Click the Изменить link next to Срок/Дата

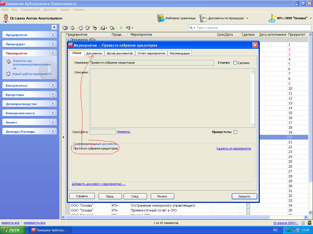click(x=124, y=132)
